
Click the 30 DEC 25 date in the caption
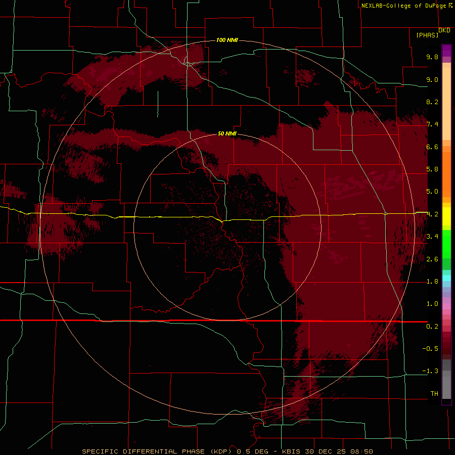[326, 451]
